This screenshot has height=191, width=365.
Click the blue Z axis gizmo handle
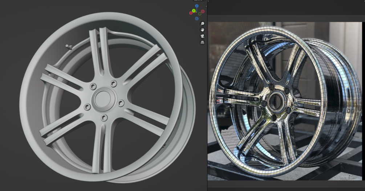point(197,6)
